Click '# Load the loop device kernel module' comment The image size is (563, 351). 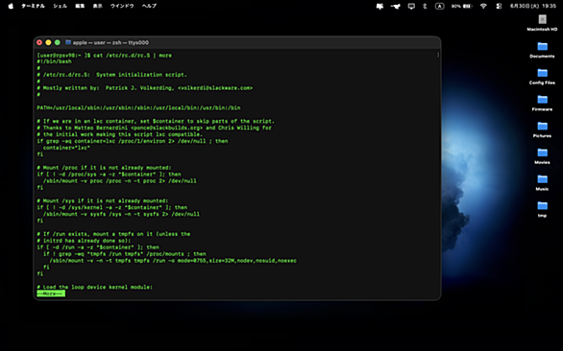(94, 287)
